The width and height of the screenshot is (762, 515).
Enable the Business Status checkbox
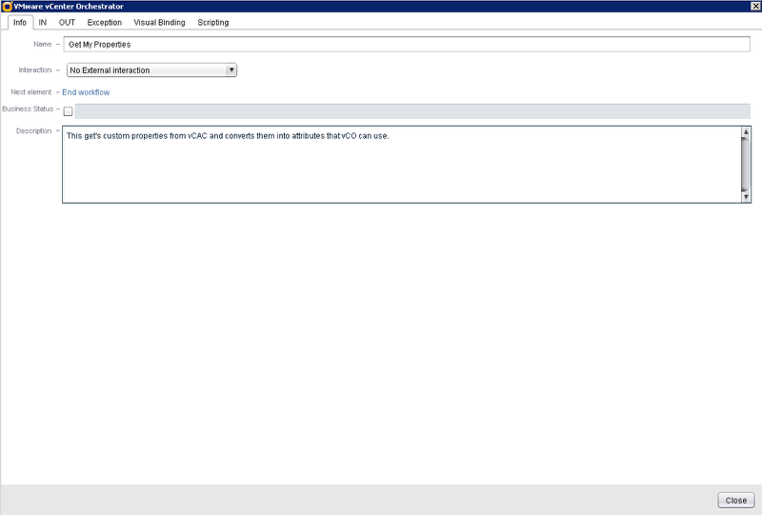coord(68,111)
